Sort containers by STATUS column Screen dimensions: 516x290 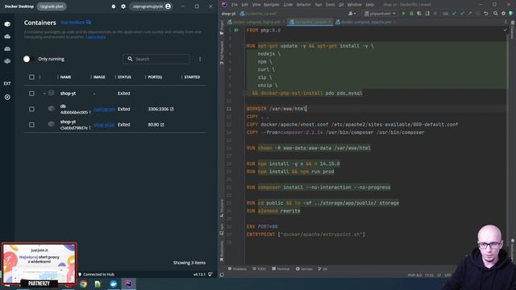click(124, 77)
